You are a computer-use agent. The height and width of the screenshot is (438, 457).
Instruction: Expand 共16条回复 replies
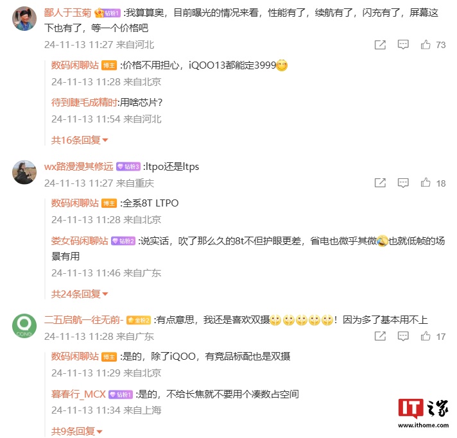[x=80, y=140]
